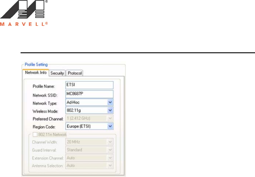Open the Channel Width dropdown
Viewport: 255px width, 177px height.
point(89,142)
